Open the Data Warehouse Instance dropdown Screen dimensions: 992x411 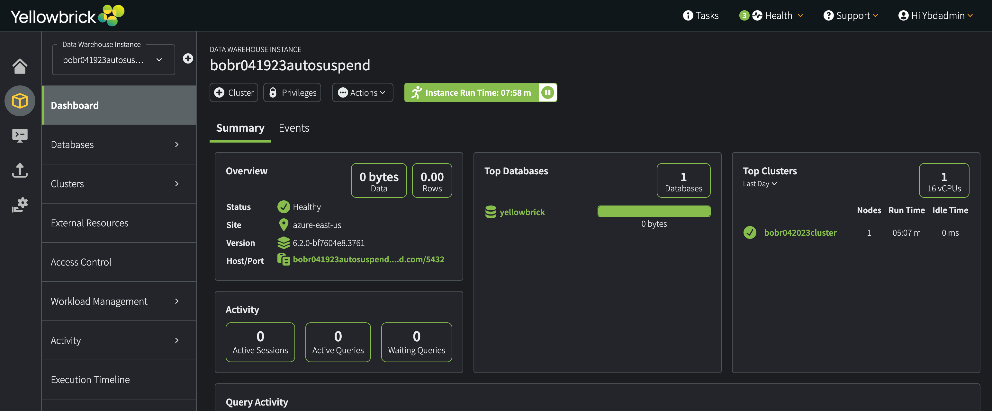(113, 60)
